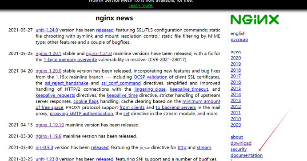The width and height of the screenshot is (307, 161).
Task: Open the 2009 news archive
Action: [235, 125]
